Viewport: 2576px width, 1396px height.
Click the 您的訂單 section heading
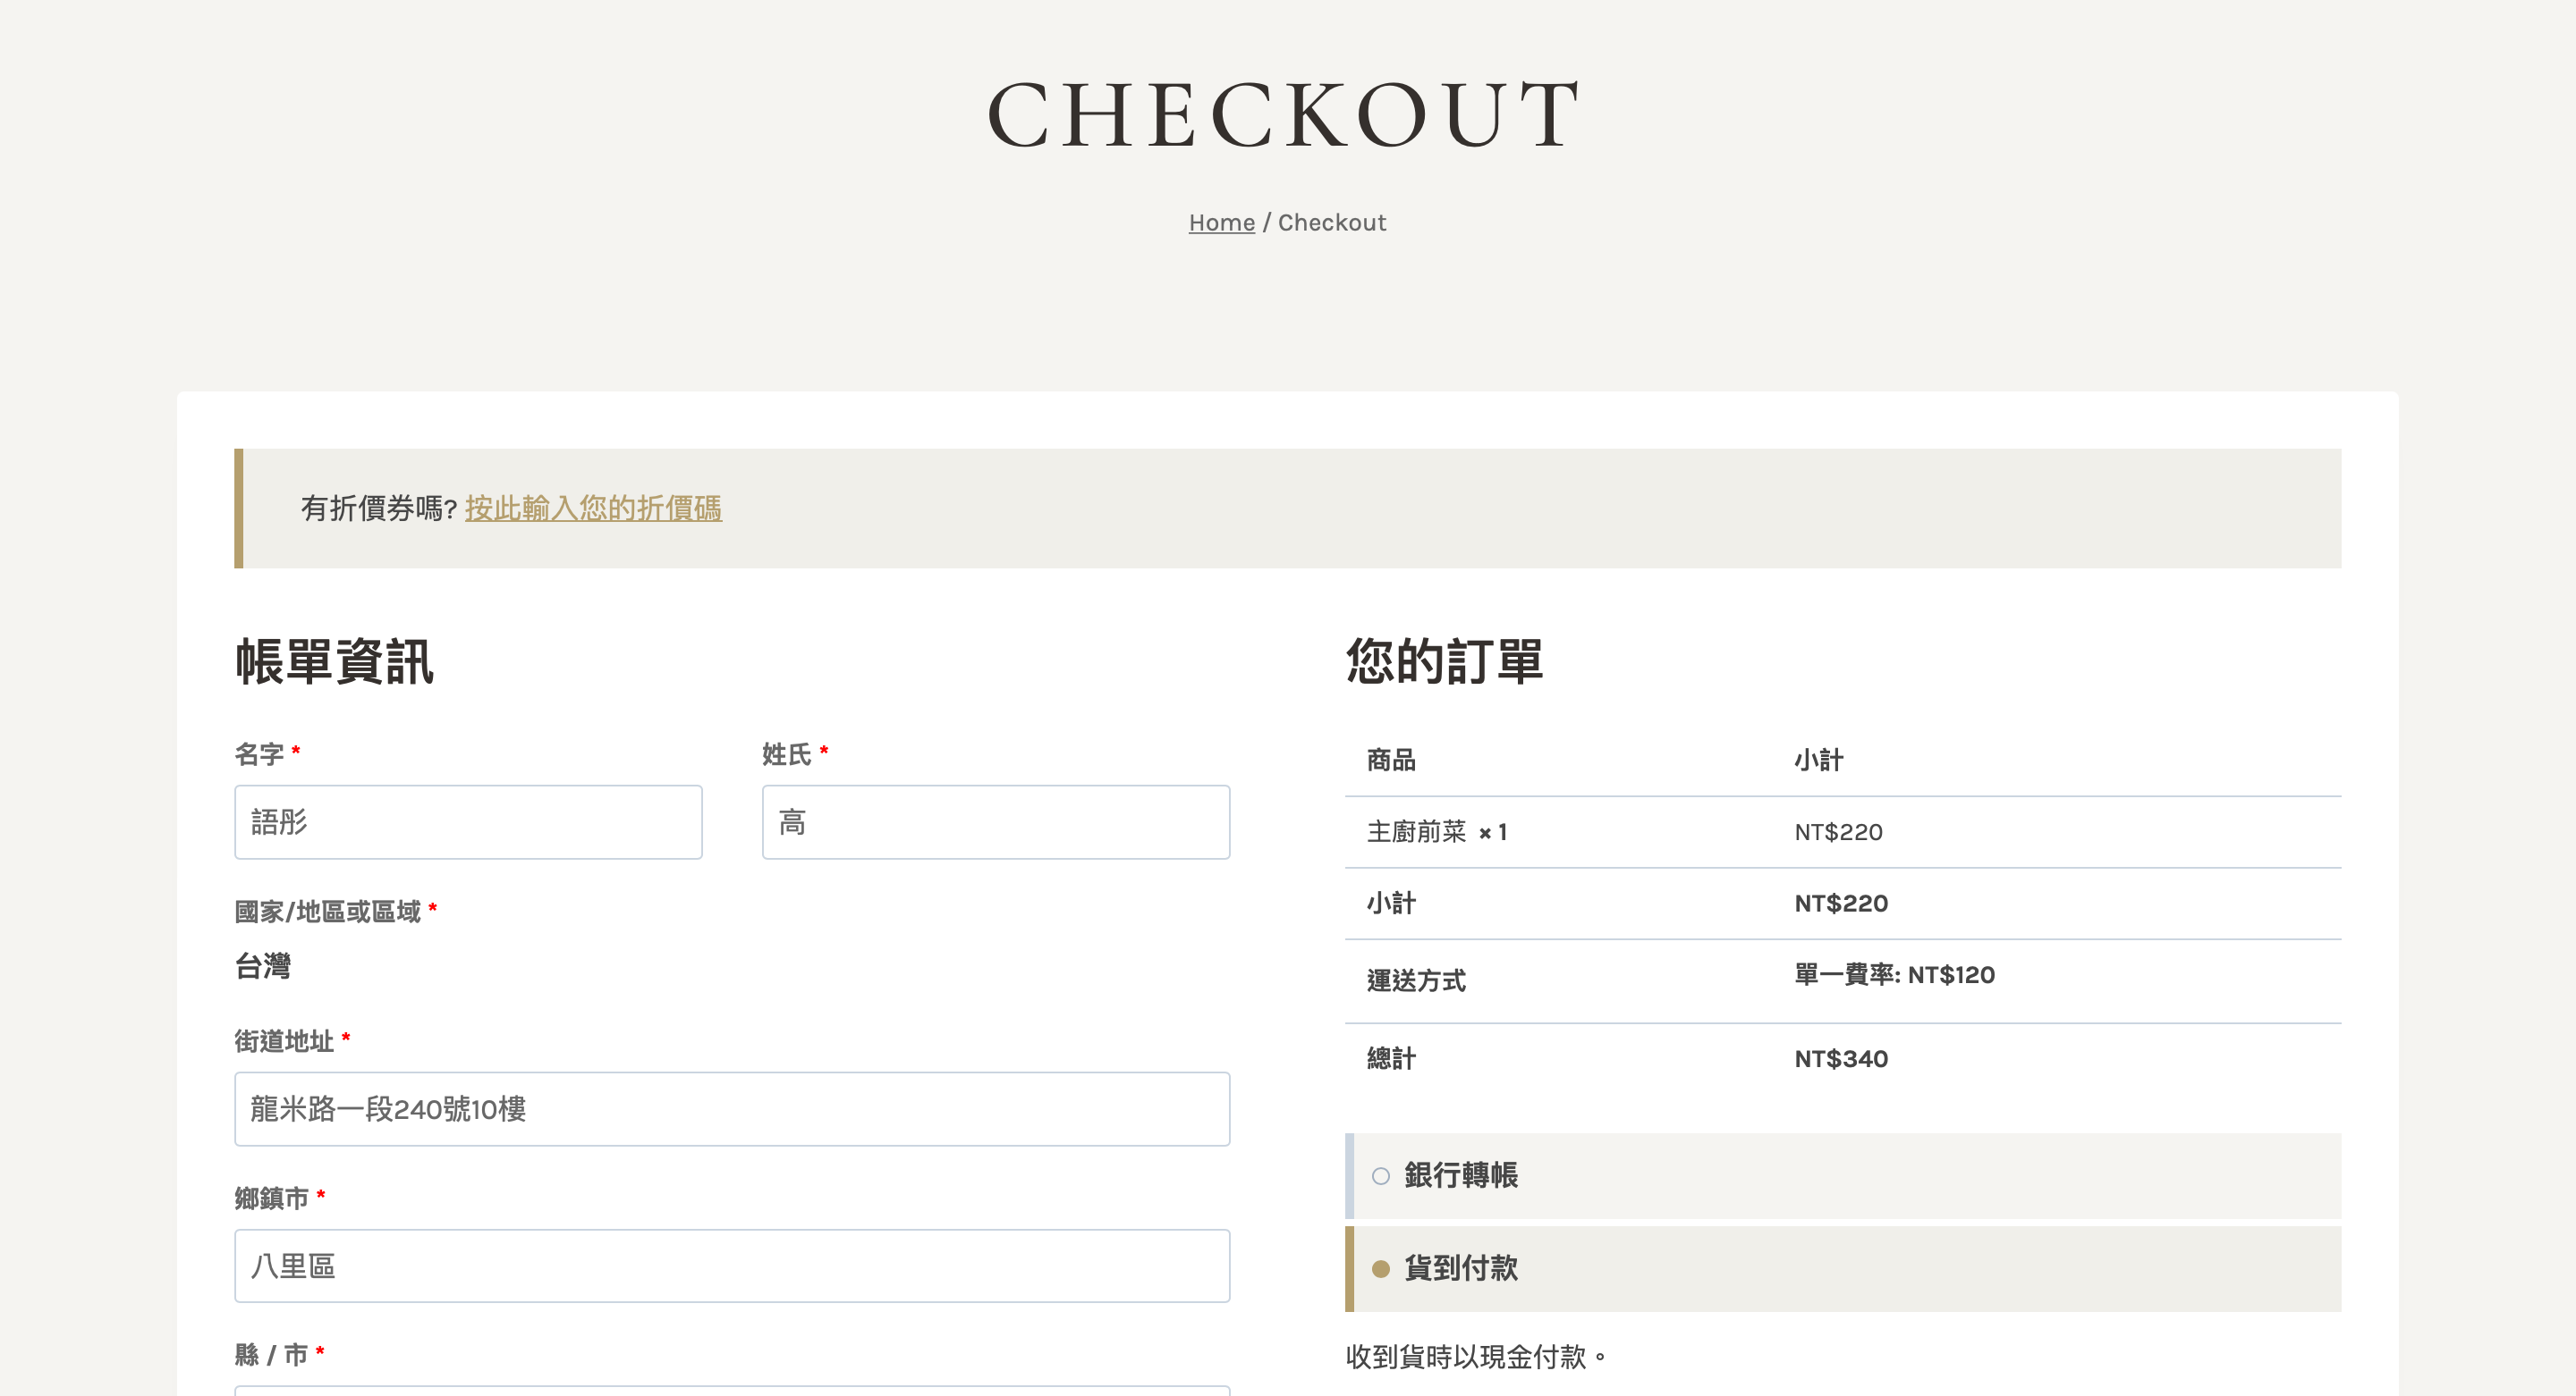click(1444, 661)
